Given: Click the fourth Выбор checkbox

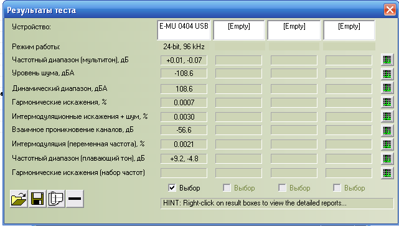Looking at the screenshot, I should click(337, 188).
